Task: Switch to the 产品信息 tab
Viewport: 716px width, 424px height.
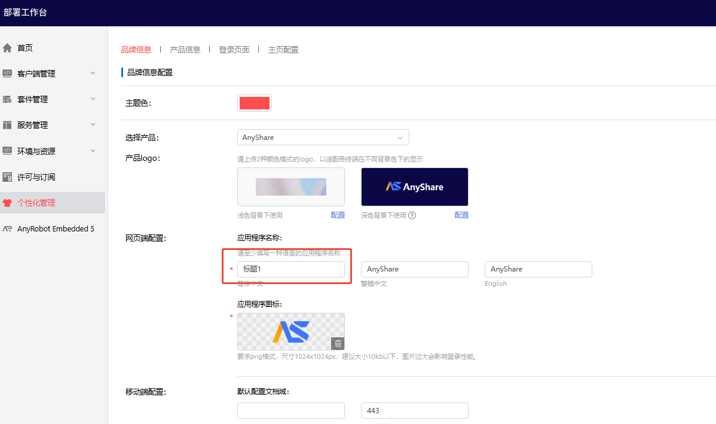Action: coord(185,50)
